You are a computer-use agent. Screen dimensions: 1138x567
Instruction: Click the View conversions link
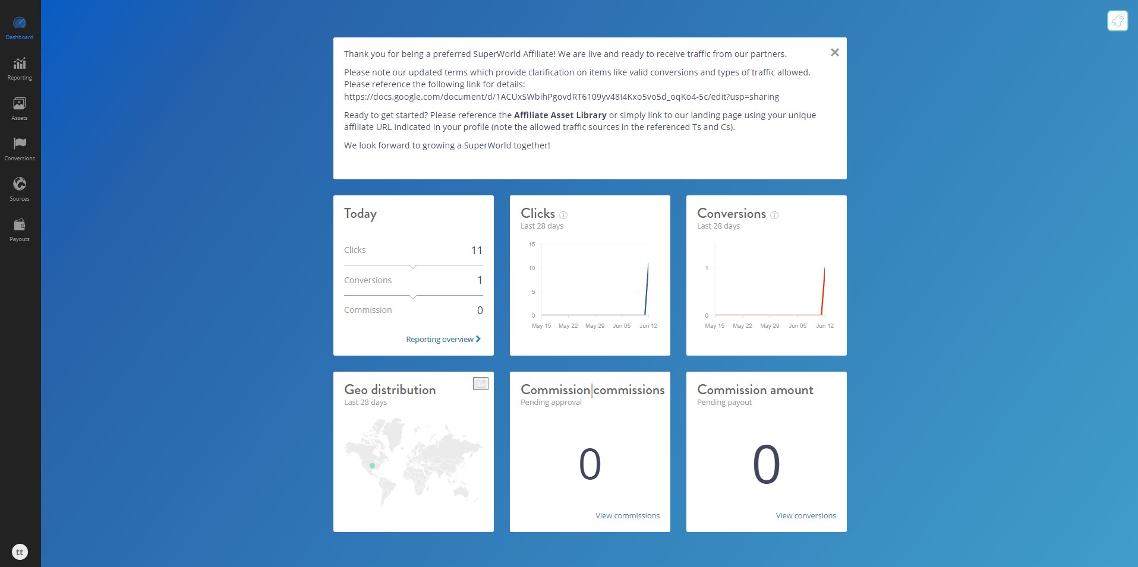pos(806,516)
